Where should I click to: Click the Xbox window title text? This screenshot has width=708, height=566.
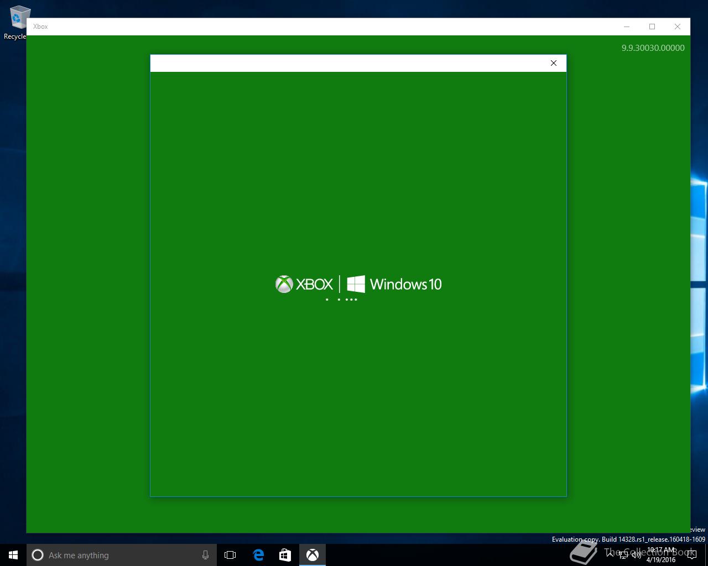40,27
